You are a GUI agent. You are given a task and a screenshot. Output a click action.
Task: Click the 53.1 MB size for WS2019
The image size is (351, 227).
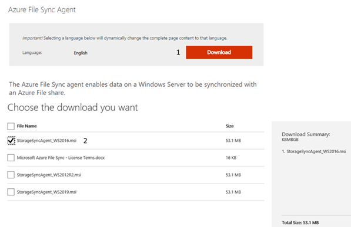[x=233, y=192]
